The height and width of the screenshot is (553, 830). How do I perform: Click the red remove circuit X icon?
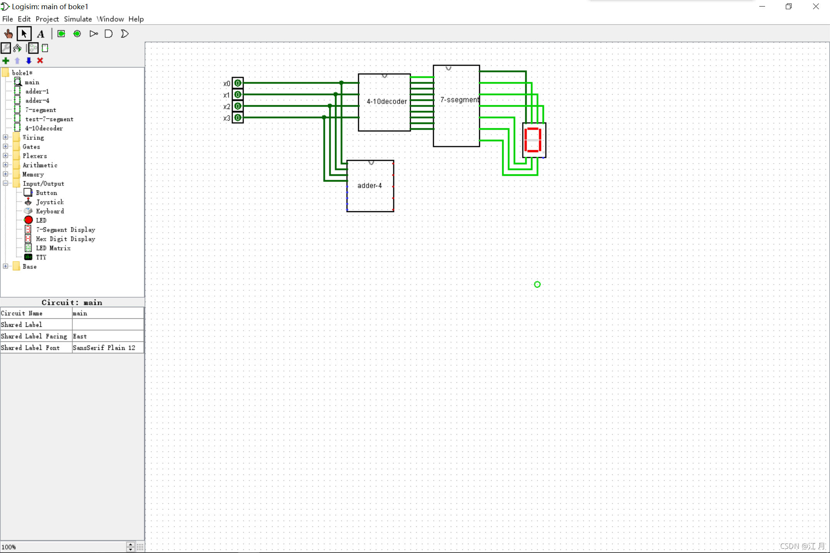point(40,61)
